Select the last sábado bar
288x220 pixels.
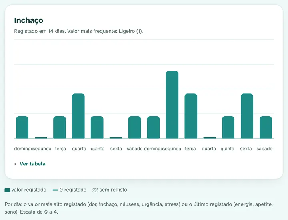point(266,127)
